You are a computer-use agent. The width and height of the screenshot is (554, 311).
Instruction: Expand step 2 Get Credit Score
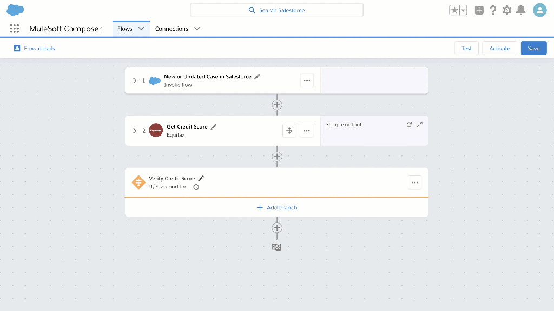(135, 130)
